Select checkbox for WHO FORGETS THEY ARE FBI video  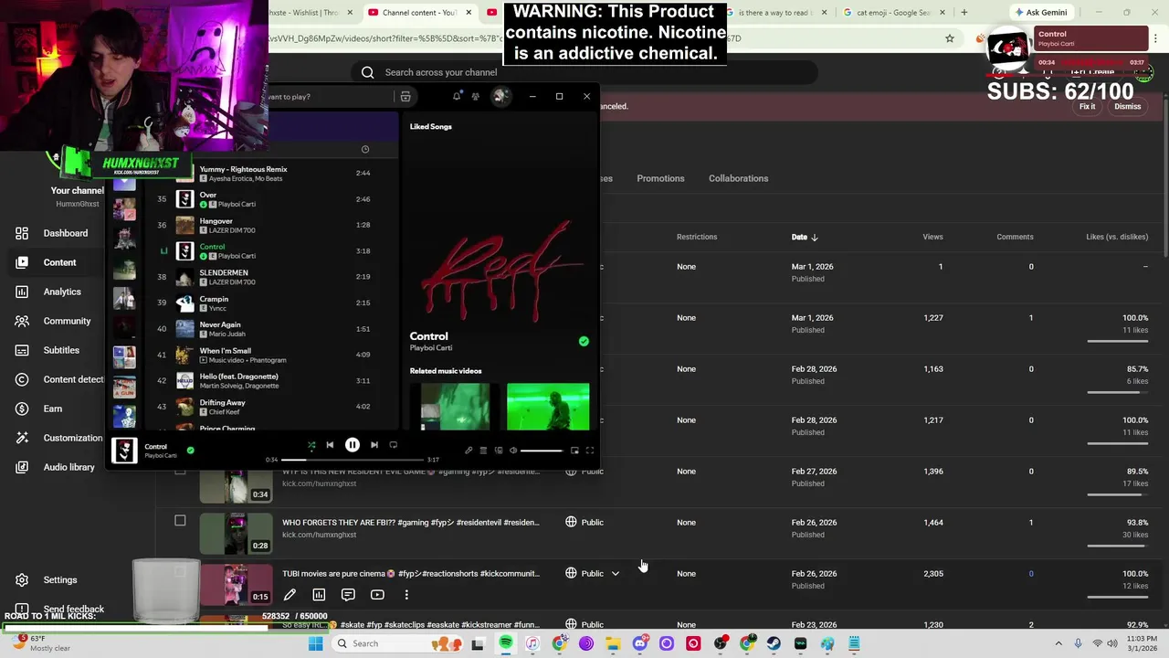point(180,521)
